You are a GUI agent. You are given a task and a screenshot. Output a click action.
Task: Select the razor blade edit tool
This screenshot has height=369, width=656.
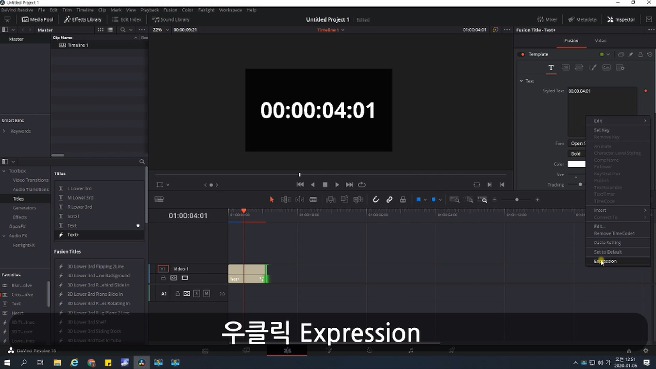[313, 200]
